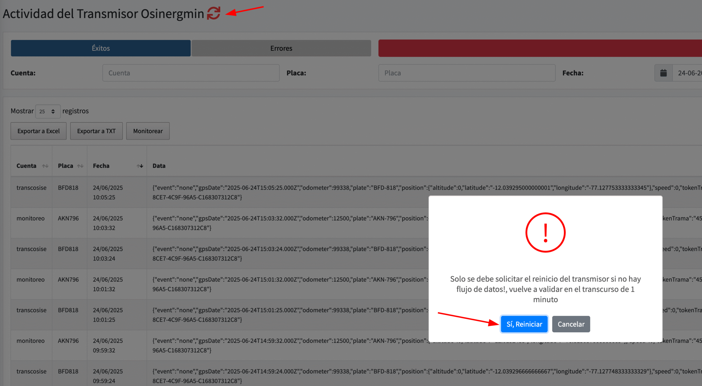This screenshot has height=386, width=702.
Task: Click the Data column header
Action: [x=159, y=166]
